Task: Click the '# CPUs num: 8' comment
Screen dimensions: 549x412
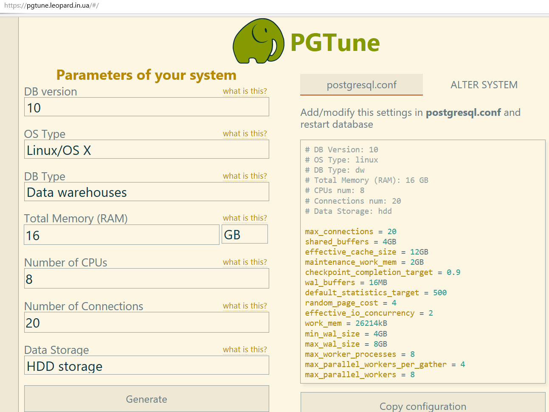Action: tap(335, 191)
